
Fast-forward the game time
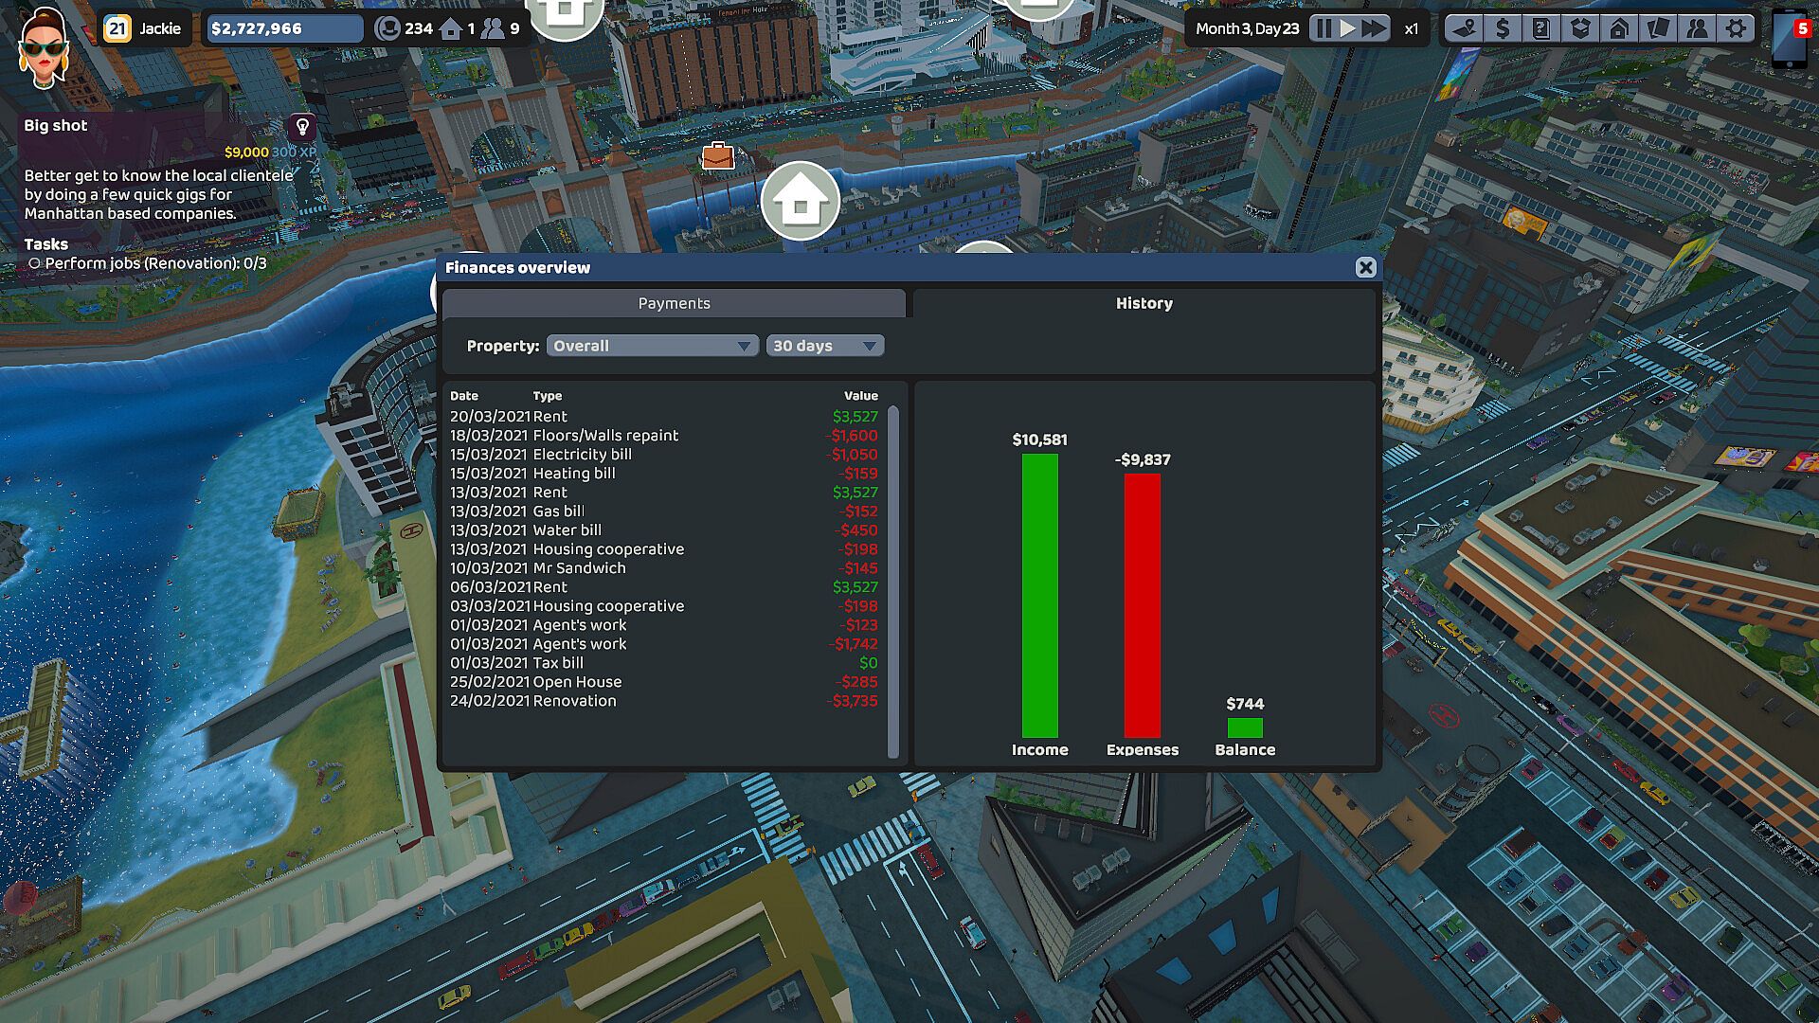1374,28
